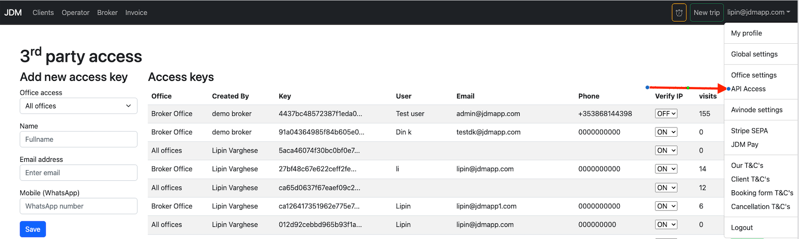This screenshot has height=239, width=799.
Task: Open Global settings menu entry
Action: tap(754, 54)
